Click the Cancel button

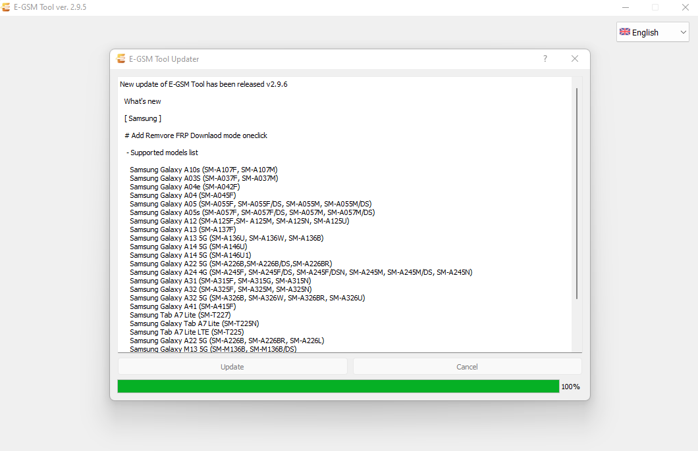point(467,366)
